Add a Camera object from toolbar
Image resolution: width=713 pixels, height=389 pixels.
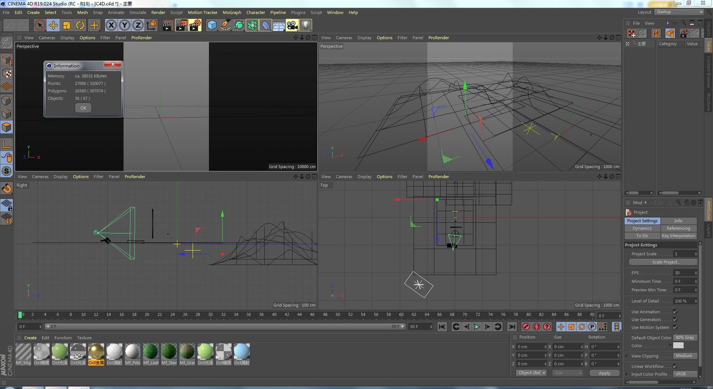point(292,25)
